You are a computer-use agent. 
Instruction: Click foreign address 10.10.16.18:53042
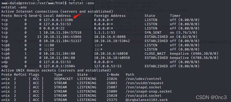click(x=112, y=41)
